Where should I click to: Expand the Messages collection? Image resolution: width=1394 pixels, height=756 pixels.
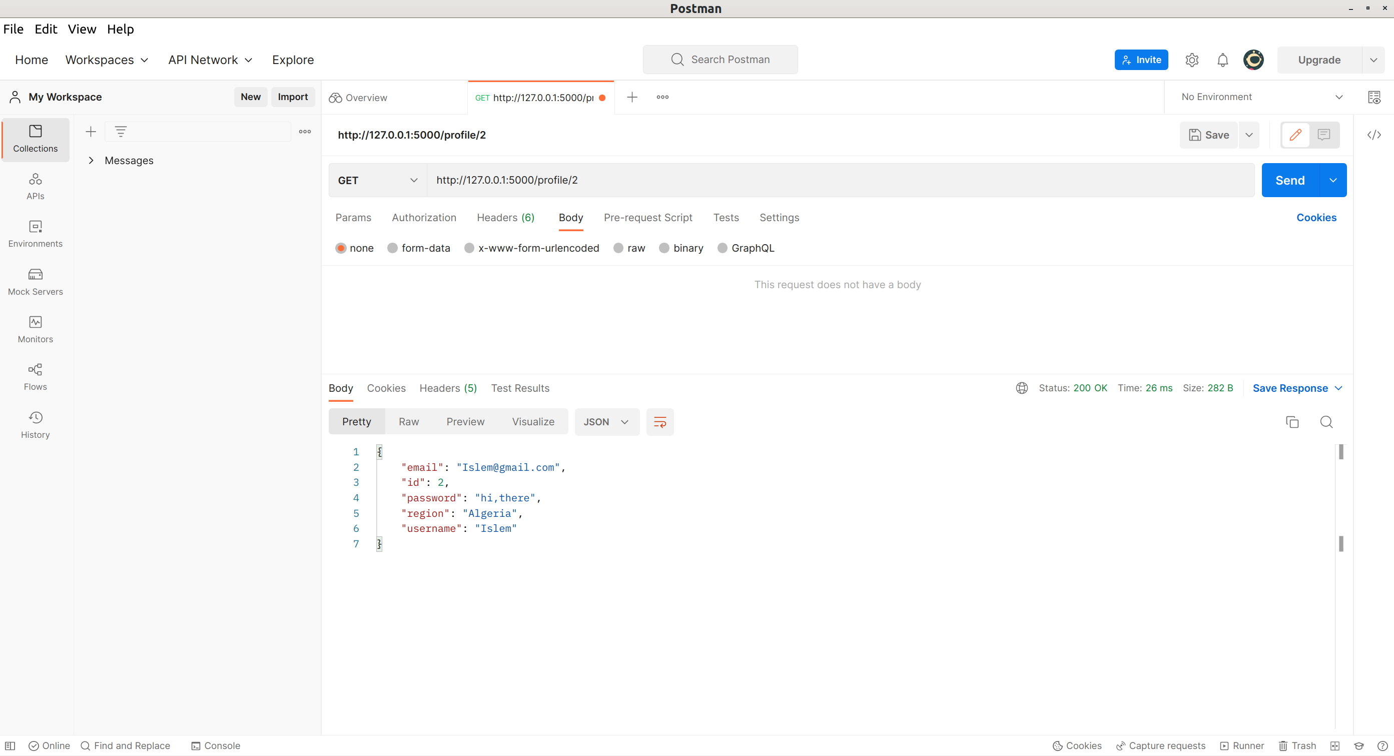[x=91, y=160]
